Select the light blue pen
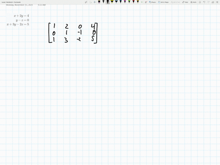The width and height of the screenshot is (220, 165). tap(116, 2)
